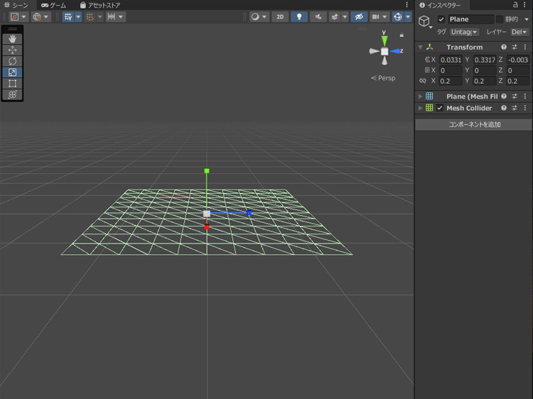Toggle the Plane object active checkbox
Screen dimensions: 533x399
click(x=441, y=19)
